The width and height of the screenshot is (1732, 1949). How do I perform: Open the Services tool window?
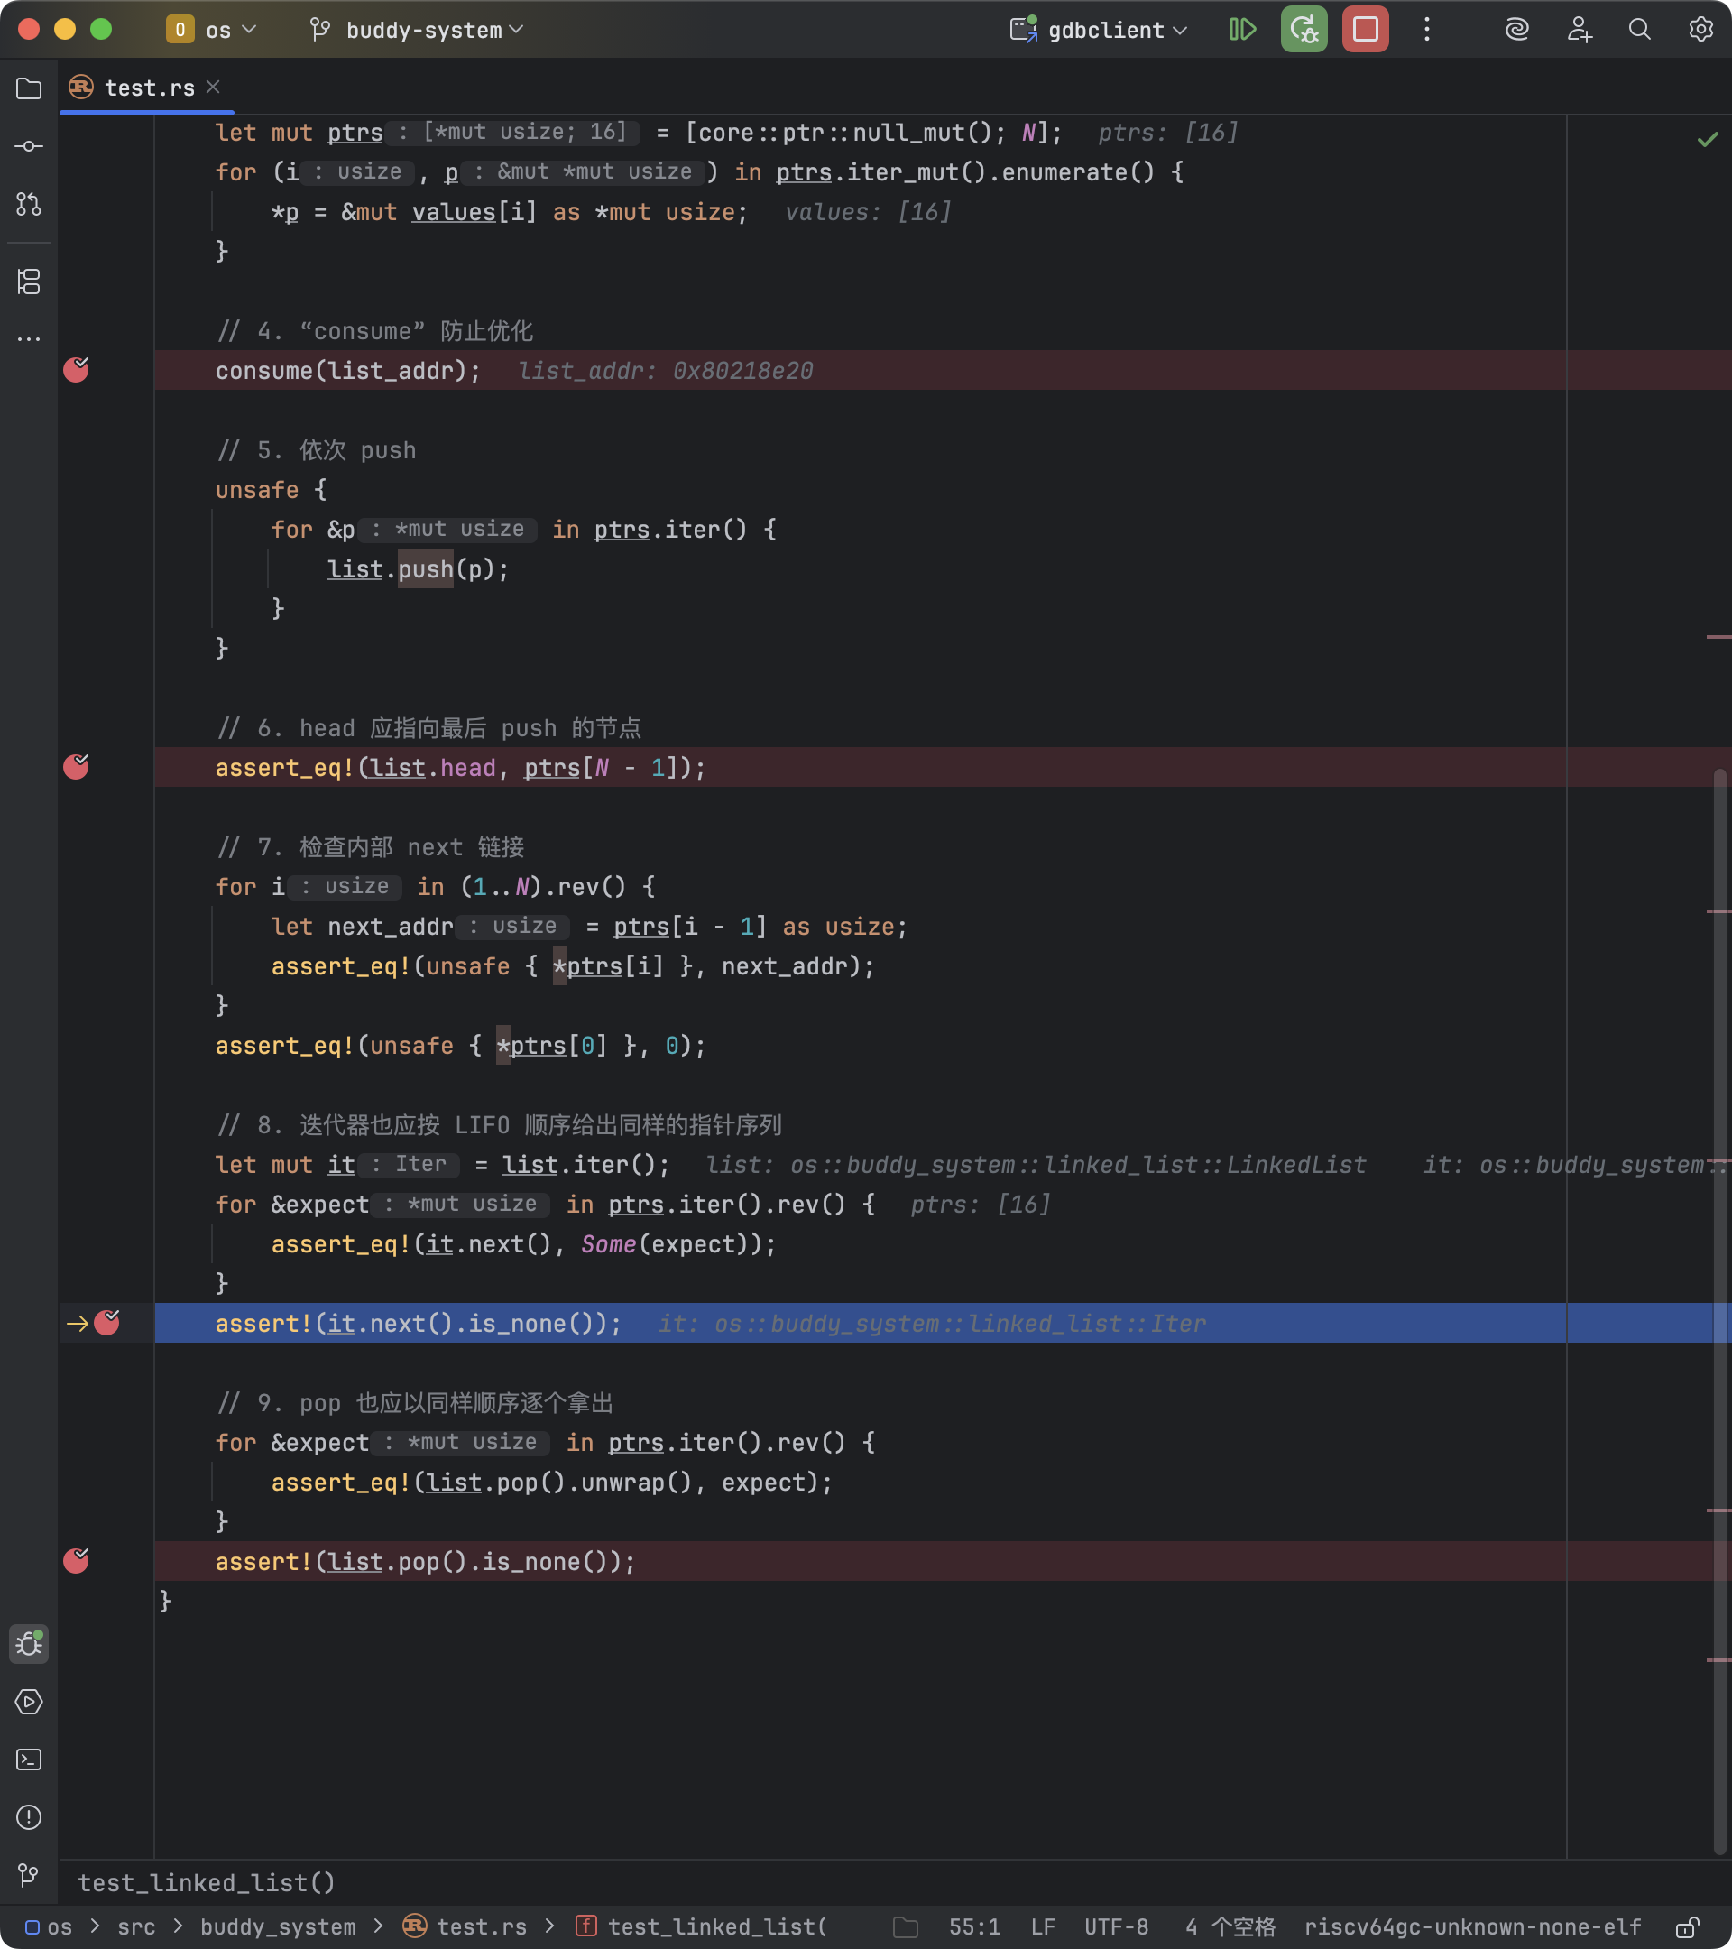(x=29, y=1702)
